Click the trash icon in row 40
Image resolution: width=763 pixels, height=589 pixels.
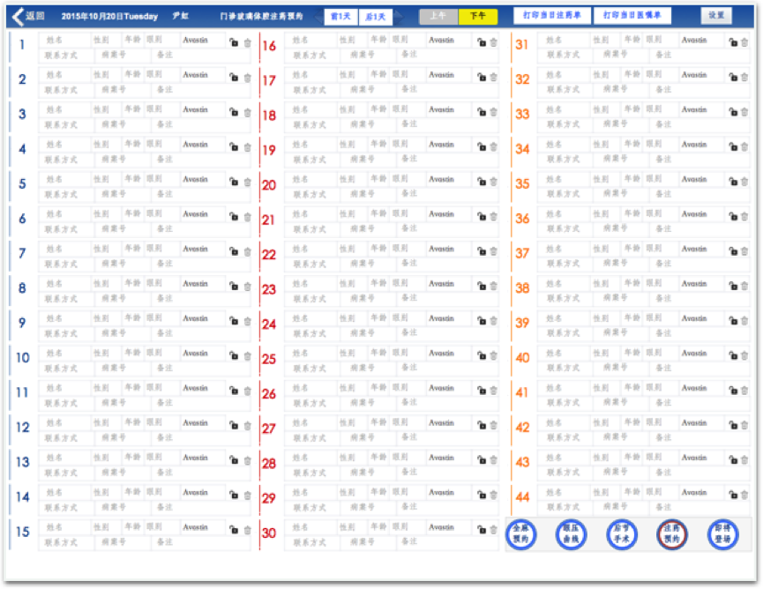[x=745, y=355]
